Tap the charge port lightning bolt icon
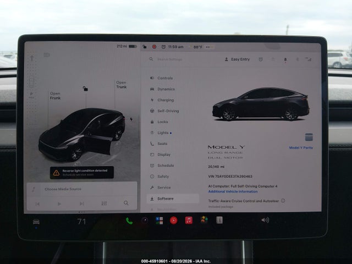This screenshot has width=352, height=264. click(131, 119)
